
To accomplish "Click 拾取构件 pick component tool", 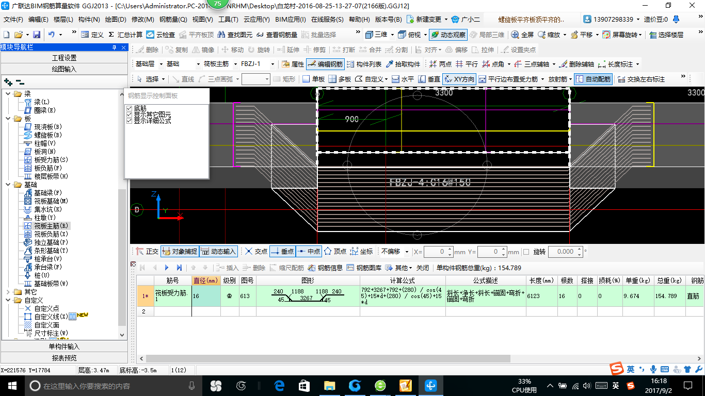I will tap(403, 64).
